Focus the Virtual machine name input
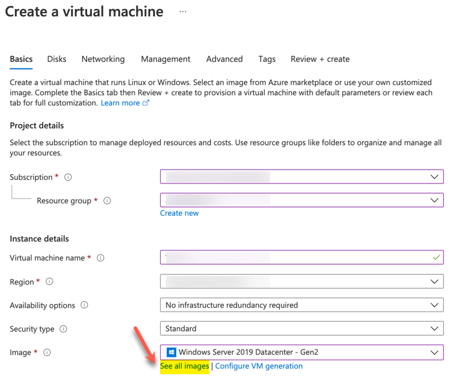Screen dimensions: 456x379 tap(301, 257)
